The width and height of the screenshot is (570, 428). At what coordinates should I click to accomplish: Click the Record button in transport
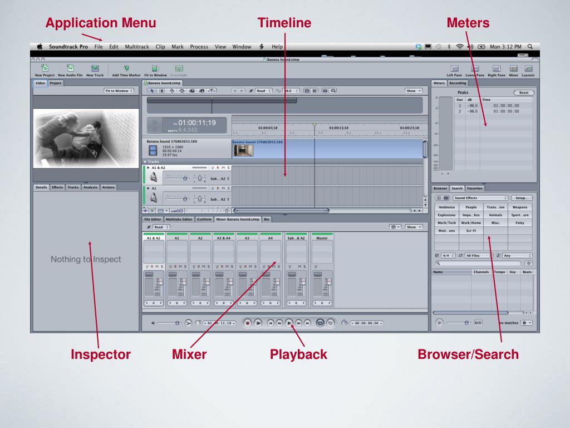248,323
